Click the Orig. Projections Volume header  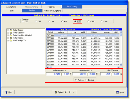click(61, 32)
